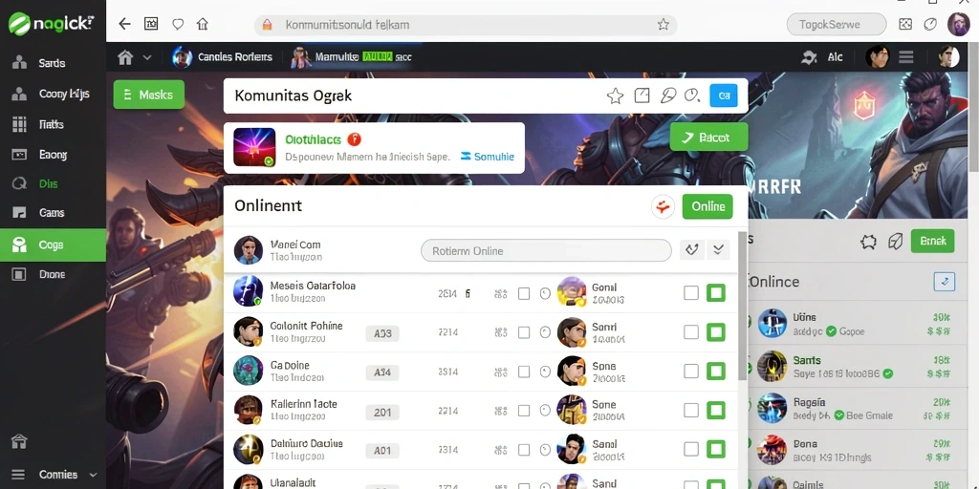Click the heart icon in browser toolbar
The height and width of the screenshot is (489, 979).
point(178,24)
